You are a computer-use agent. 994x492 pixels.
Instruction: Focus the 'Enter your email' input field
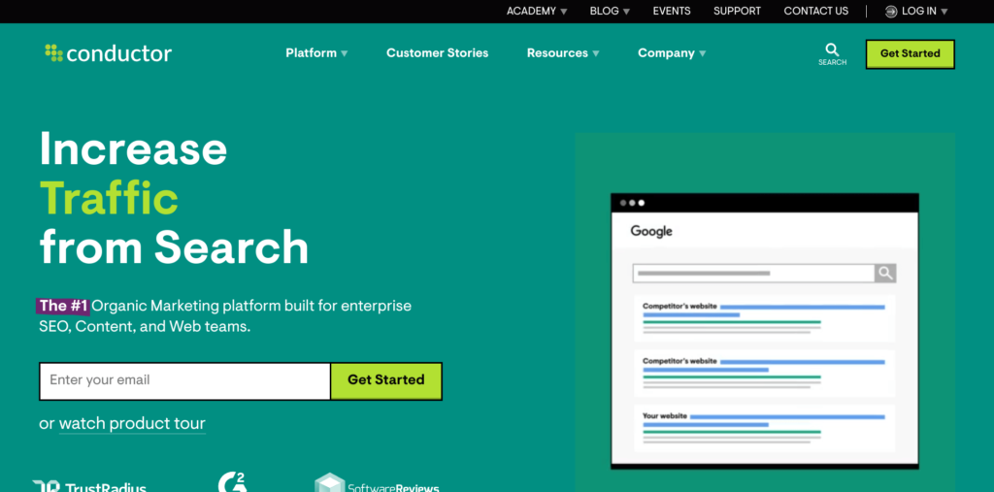point(184,380)
